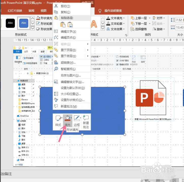Click 边框 outline pen in mini toolbar
The height and width of the screenshot is (182, 184).
77,120
